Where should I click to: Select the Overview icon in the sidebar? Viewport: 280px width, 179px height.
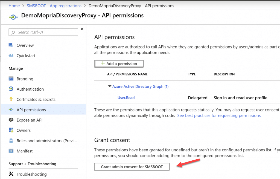(11, 45)
